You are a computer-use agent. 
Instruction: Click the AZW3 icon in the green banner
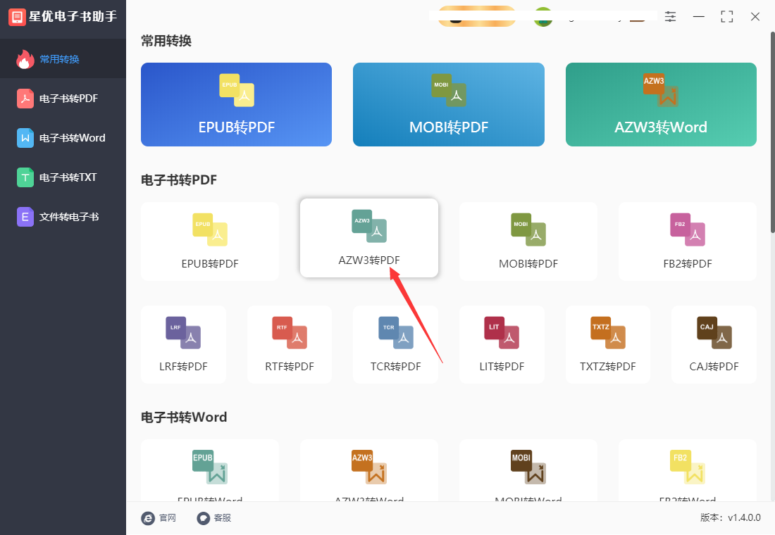[661, 90]
